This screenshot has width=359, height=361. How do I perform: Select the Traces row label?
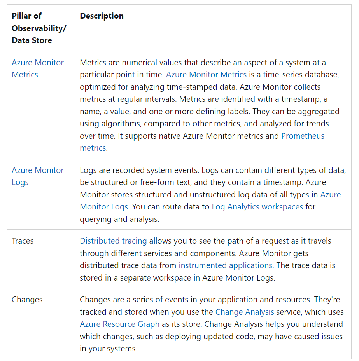[23, 241]
